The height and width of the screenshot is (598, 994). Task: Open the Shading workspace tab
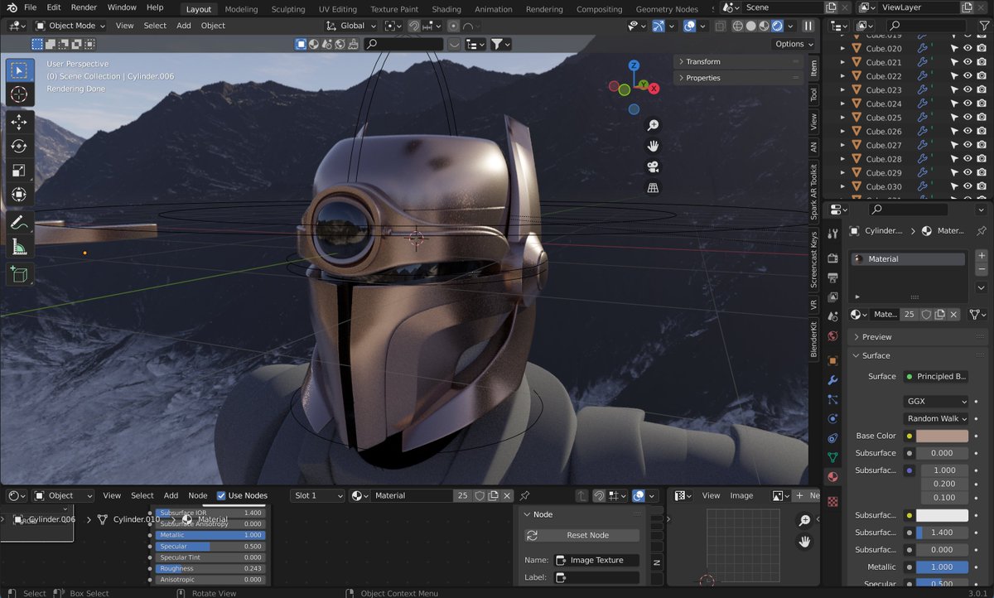446,9
